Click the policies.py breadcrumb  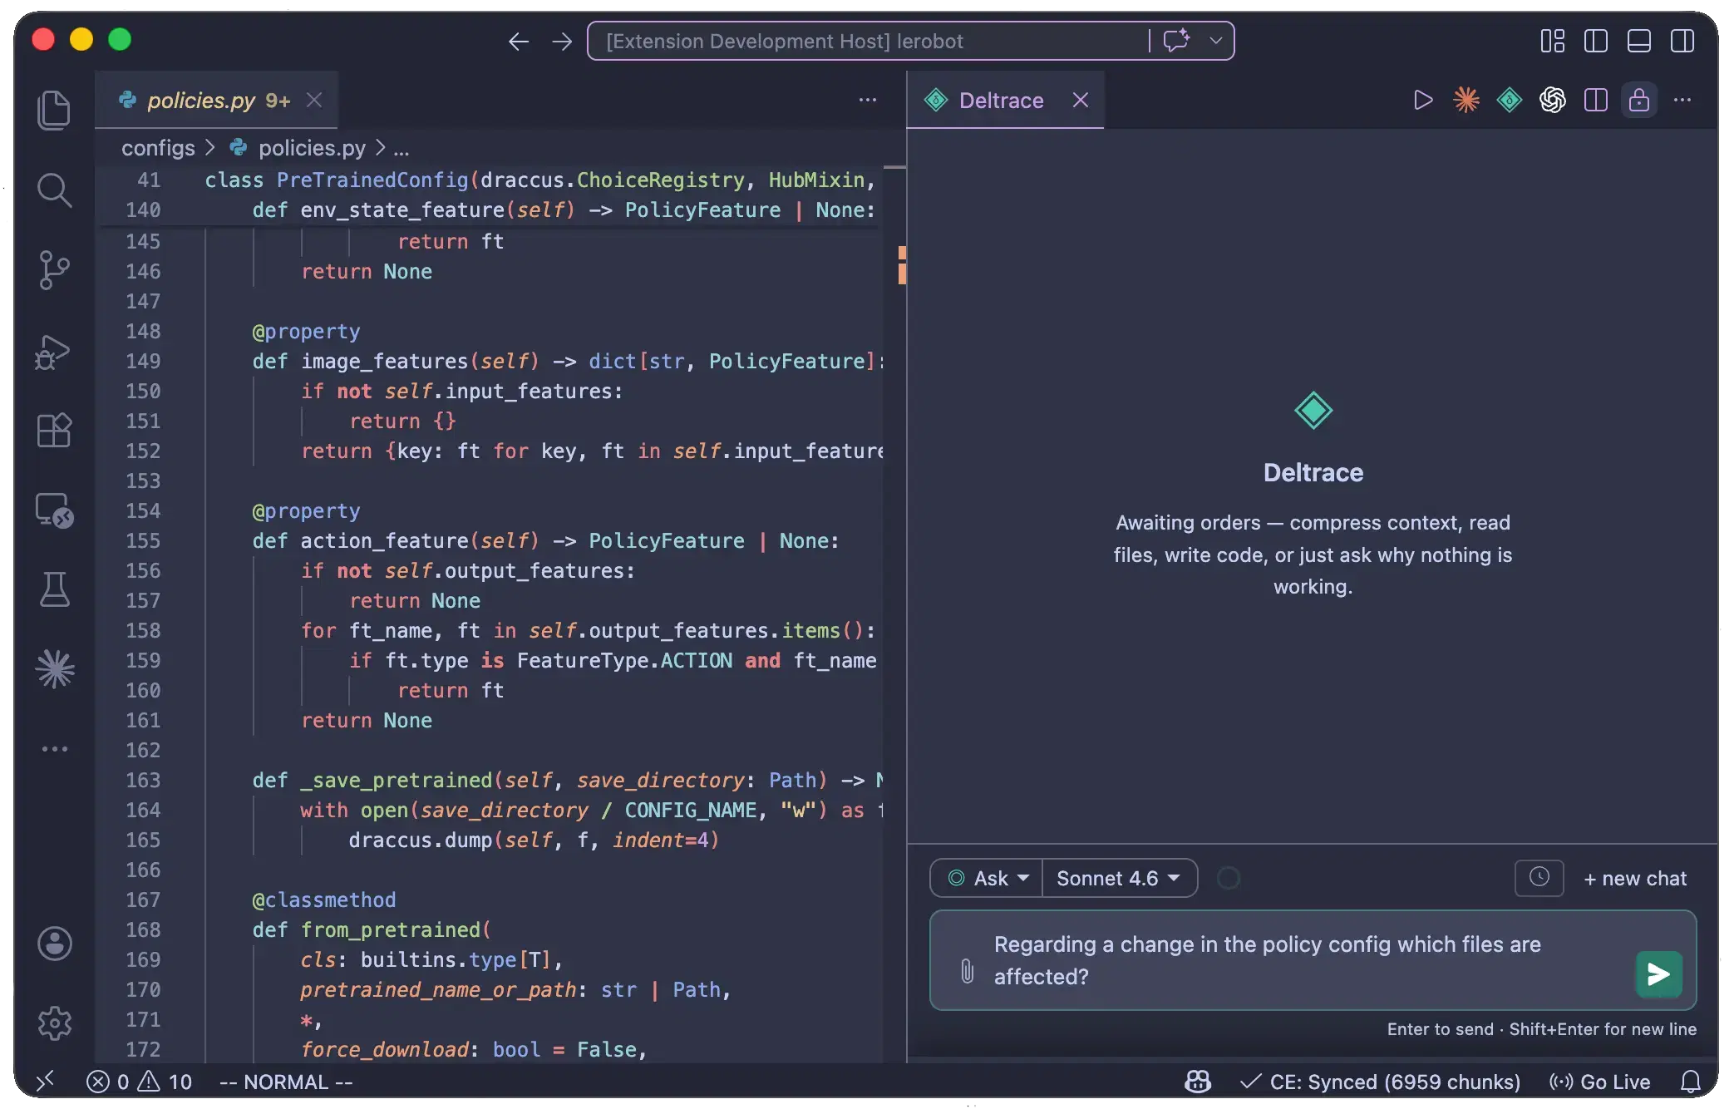tap(311, 148)
